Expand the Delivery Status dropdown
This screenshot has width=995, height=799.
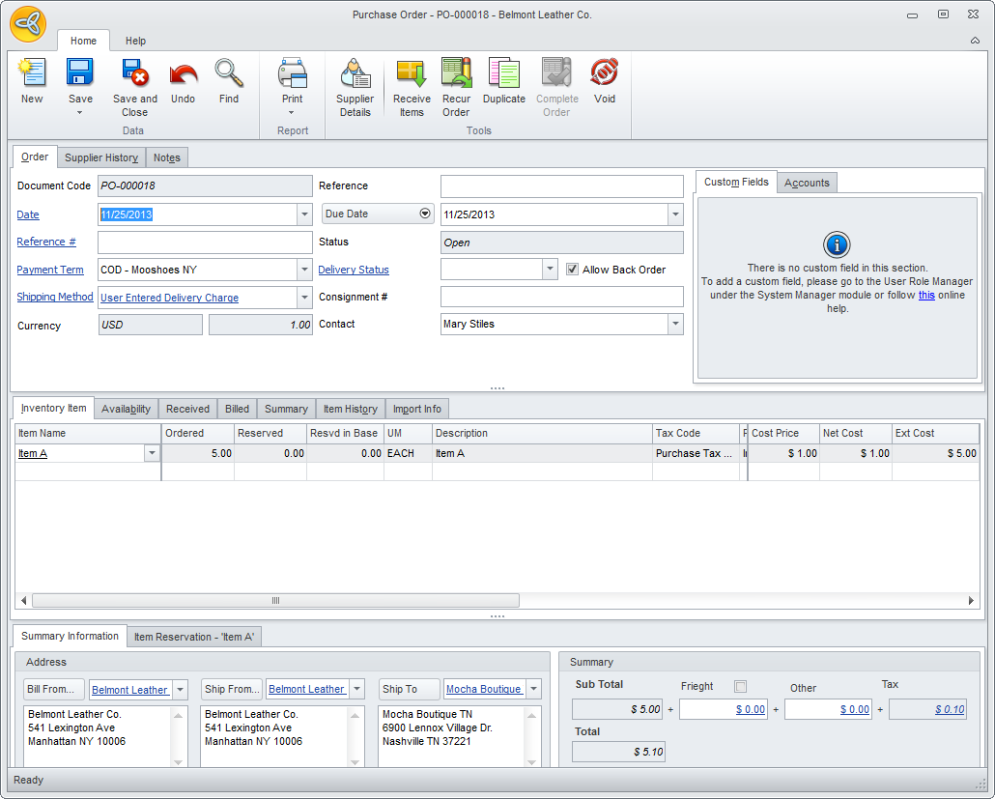[550, 270]
